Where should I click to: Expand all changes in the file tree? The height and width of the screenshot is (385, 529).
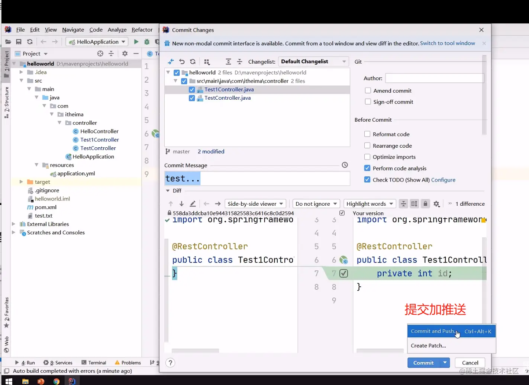coord(228,62)
